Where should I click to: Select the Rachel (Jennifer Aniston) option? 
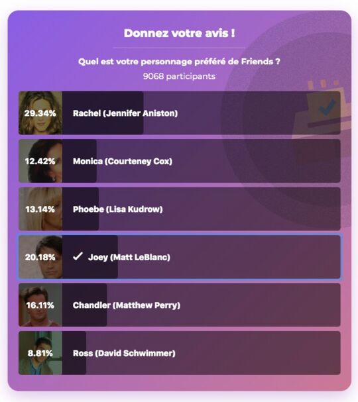(x=180, y=113)
